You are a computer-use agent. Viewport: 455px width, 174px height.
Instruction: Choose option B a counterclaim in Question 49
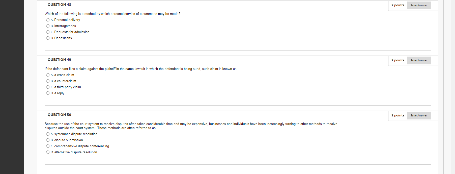click(48, 81)
